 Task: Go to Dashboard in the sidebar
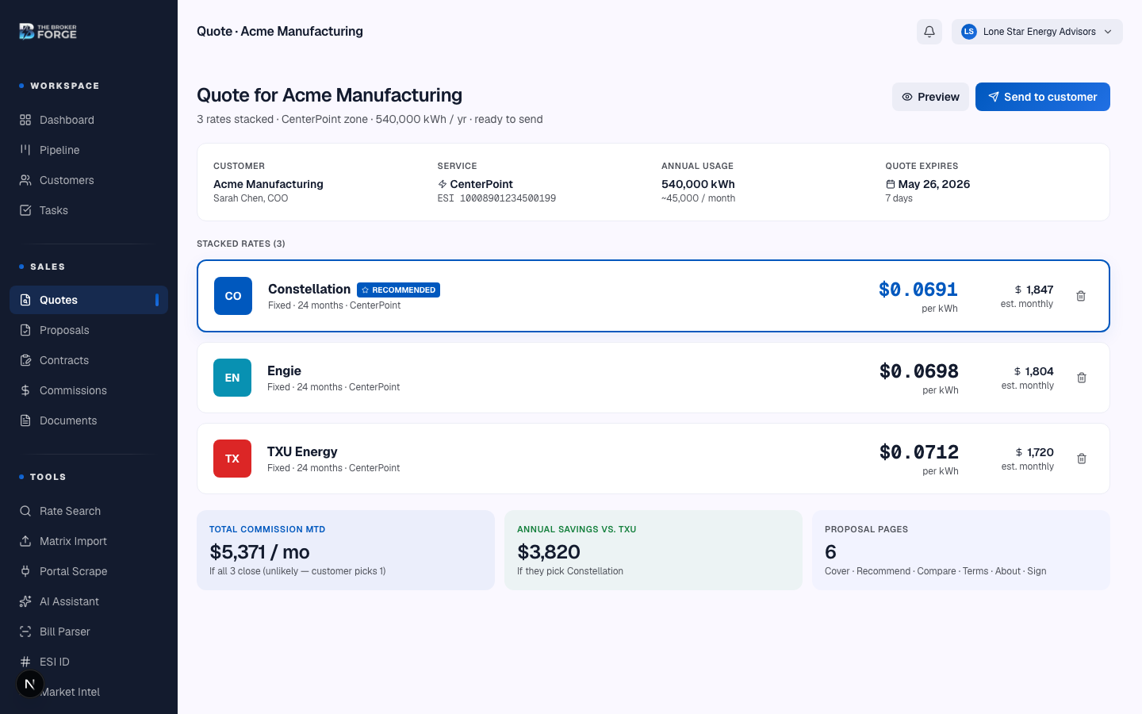click(x=89, y=120)
